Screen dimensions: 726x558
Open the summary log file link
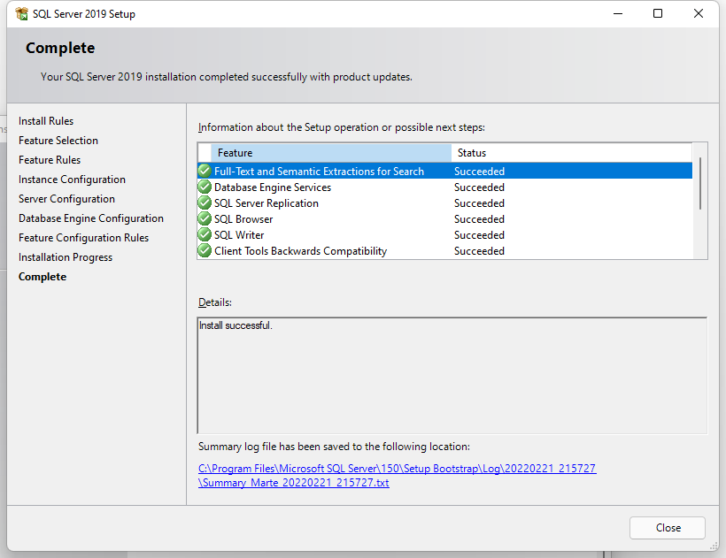397,475
